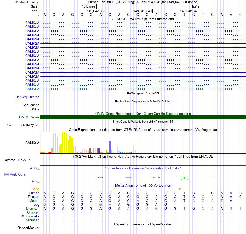Screen dimensions: 246x234
Task: Click the OMIM Genes track label
Action: point(29,117)
